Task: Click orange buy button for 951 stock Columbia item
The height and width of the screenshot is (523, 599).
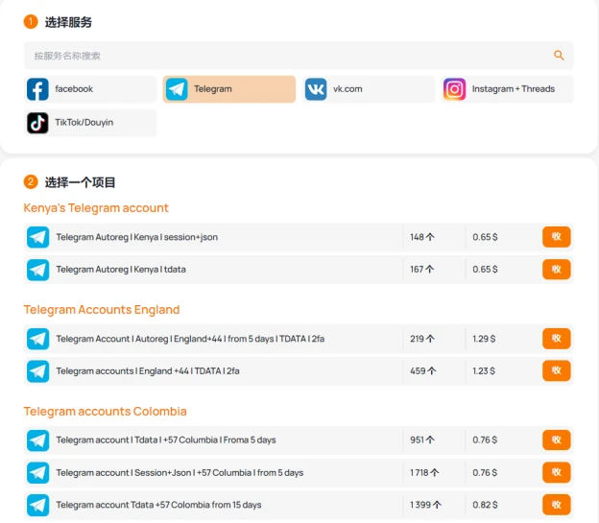Action: click(557, 440)
